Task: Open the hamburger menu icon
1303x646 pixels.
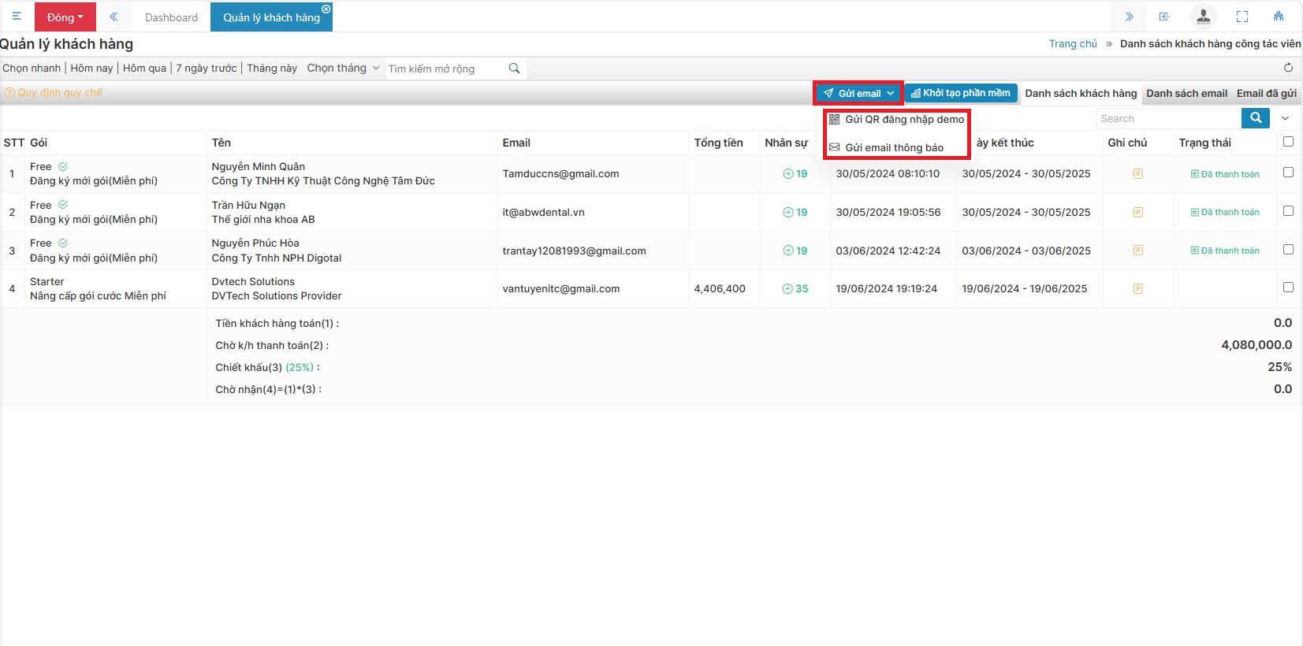Action: point(17,17)
